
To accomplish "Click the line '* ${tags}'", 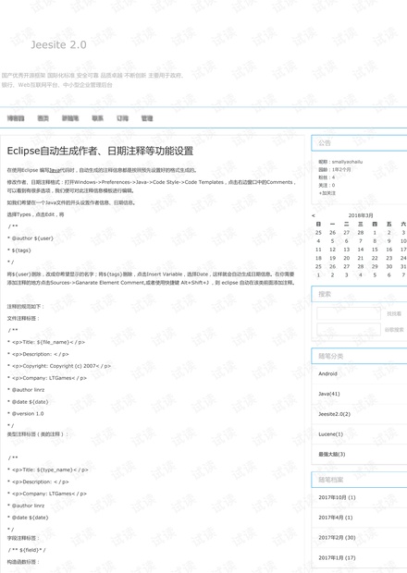I will coord(19,250).
